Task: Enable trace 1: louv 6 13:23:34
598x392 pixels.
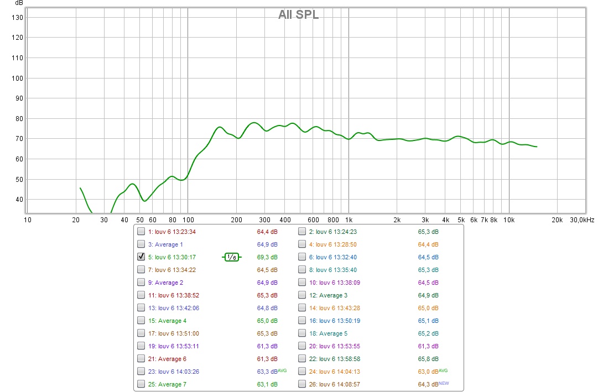Action: click(x=141, y=232)
